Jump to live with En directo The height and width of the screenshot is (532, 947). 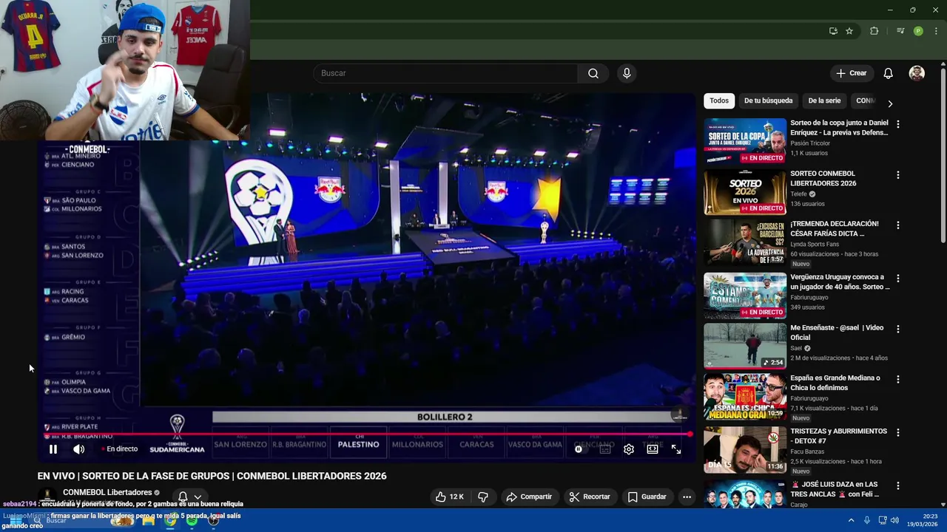pos(118,449)
